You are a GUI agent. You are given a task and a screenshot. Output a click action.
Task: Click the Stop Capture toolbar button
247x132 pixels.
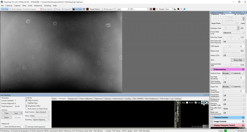coord(46,9)
